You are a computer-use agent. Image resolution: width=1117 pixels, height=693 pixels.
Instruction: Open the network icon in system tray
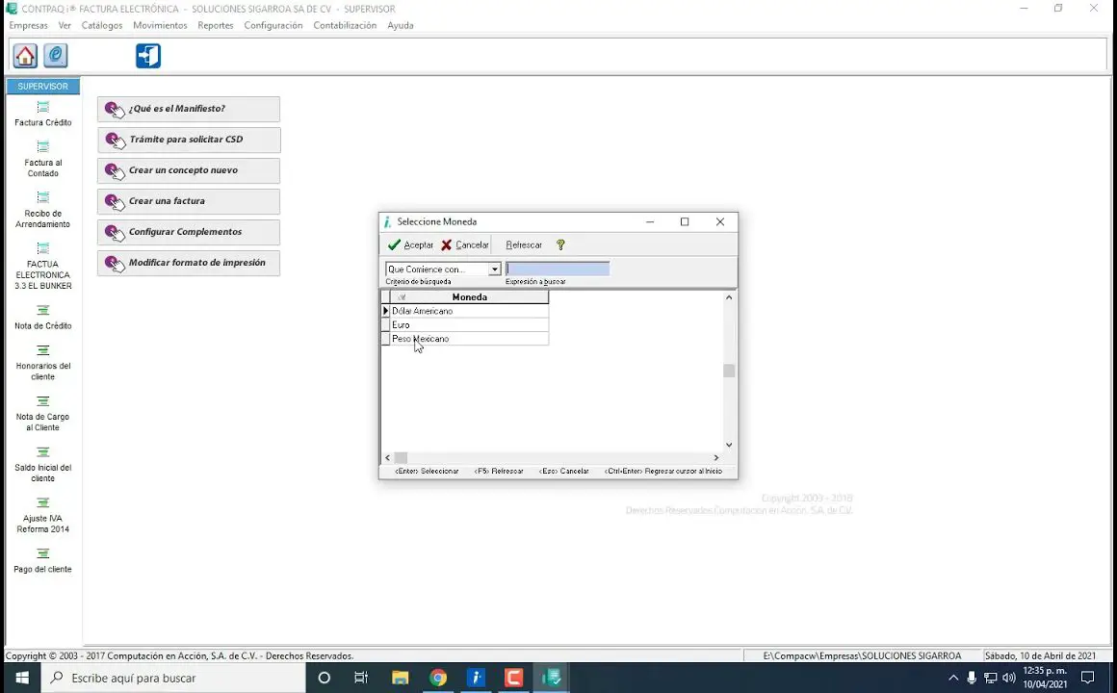(990, 678)
